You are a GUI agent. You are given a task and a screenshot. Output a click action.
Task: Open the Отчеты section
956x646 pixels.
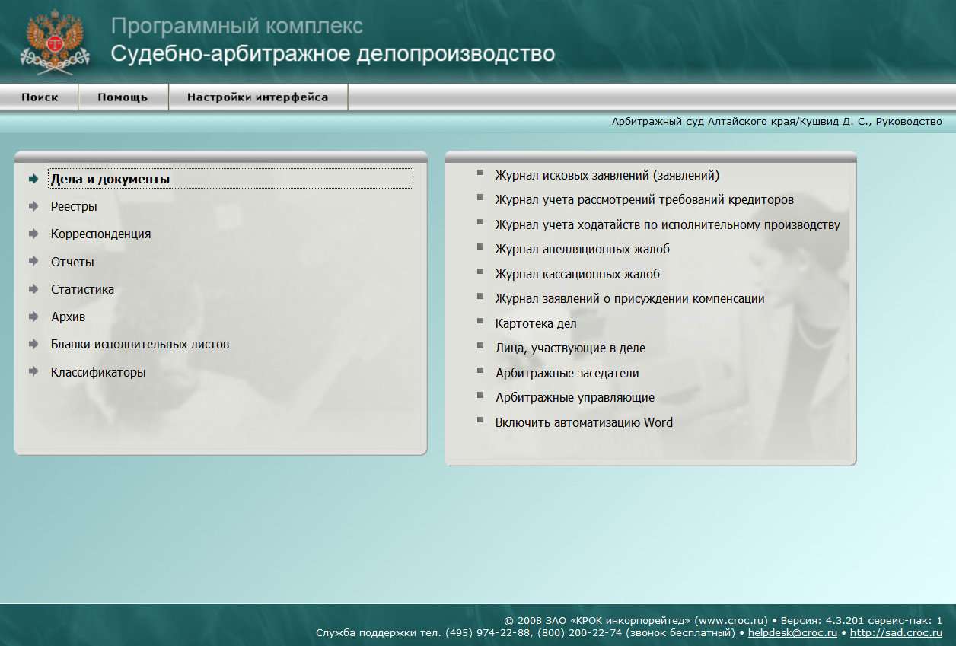72,262
